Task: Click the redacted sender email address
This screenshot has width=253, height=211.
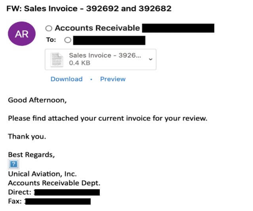Action: (178, 28)
